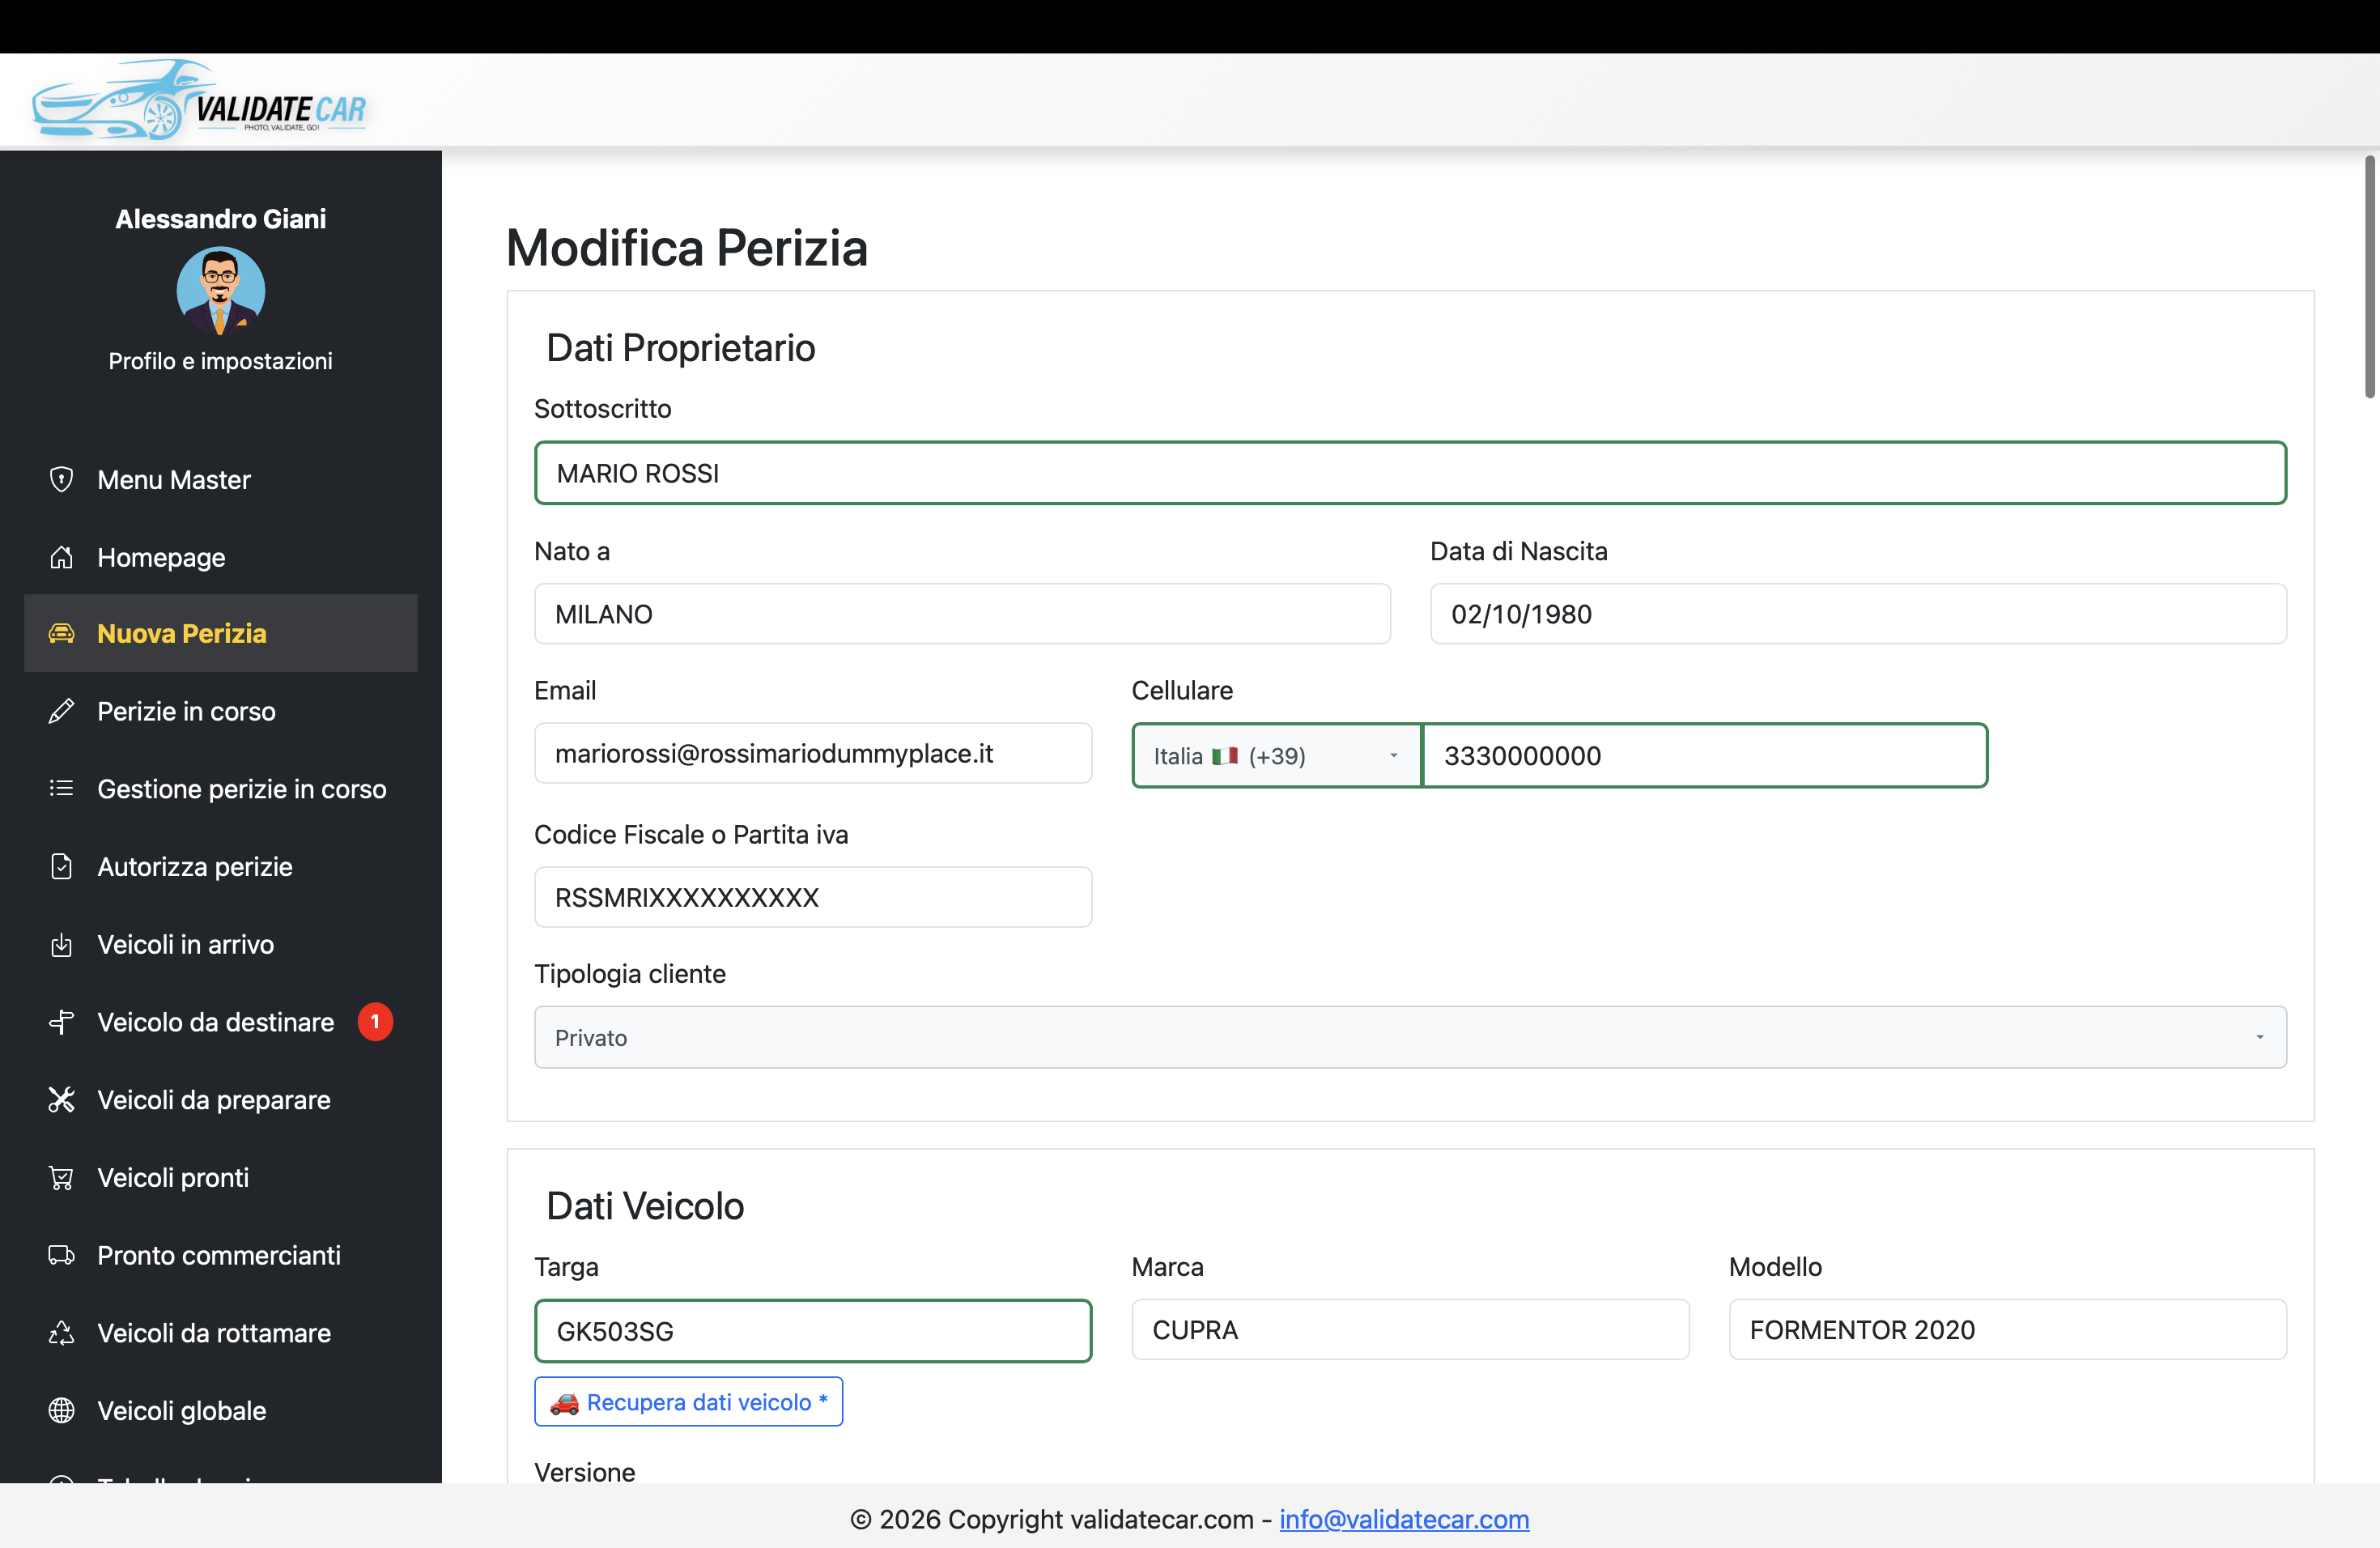Click the document-check icon for Autorizza perizie

61,867
